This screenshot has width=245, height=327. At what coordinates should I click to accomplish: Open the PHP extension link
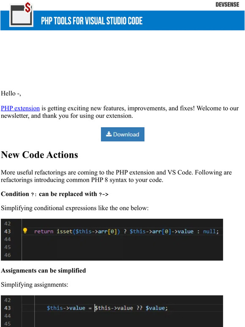point(20,108)
